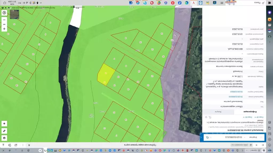This screenshot has height=153, width=273.
Task: Click the yellow highlighted land parcel
Action: pos(106,74)
